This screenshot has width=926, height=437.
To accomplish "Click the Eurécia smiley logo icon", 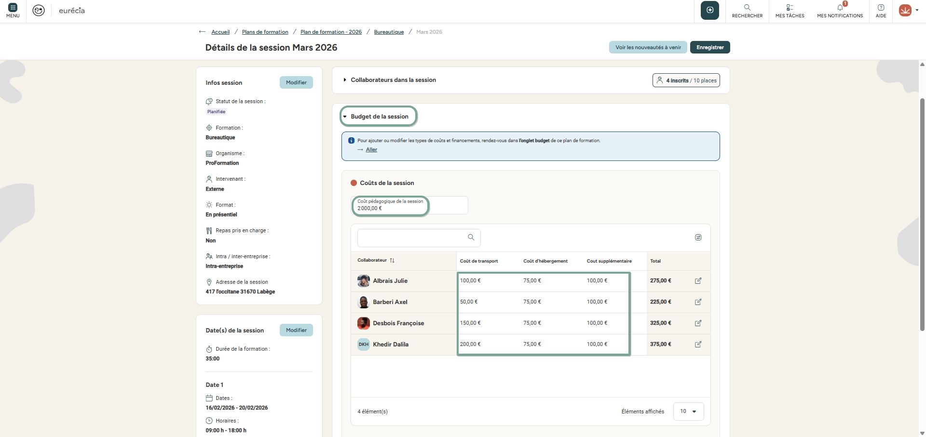I will point(39,11).
